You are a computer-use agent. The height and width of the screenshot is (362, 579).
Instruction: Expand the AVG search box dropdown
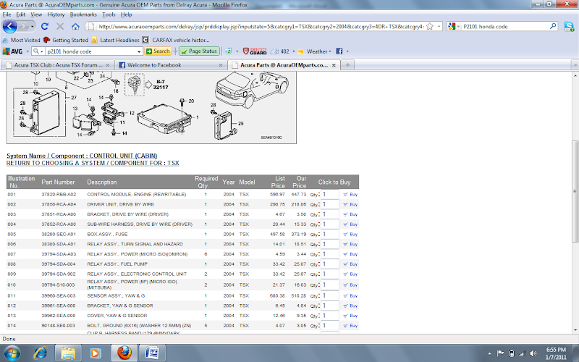coord(139,51)
